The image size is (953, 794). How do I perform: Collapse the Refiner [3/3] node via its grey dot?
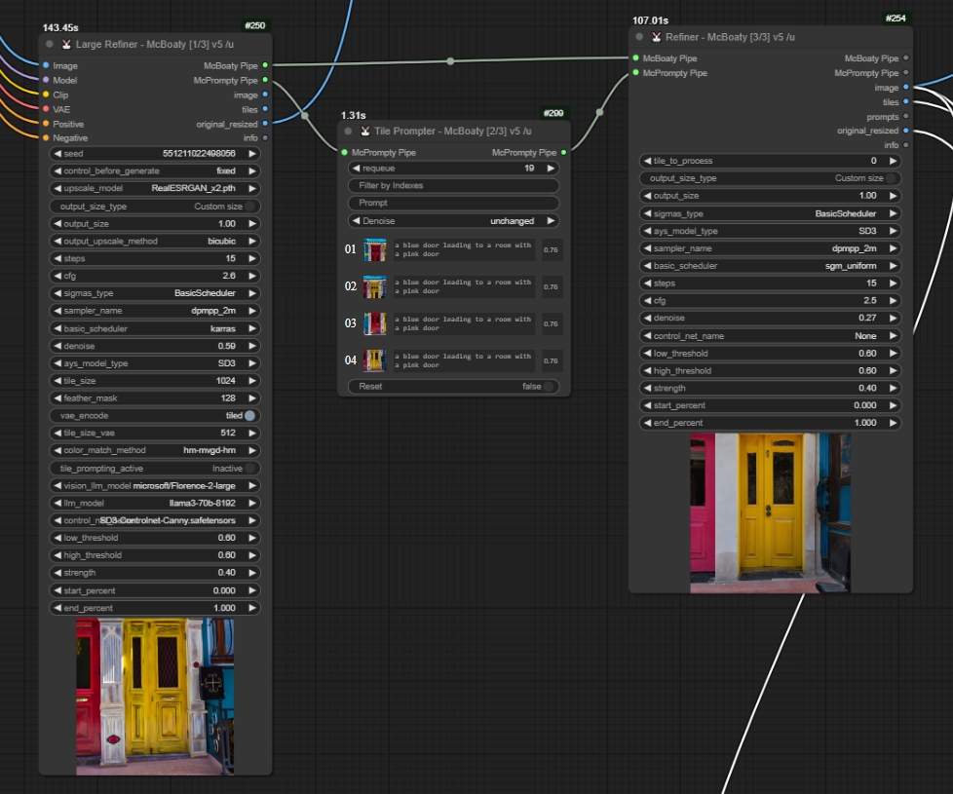click(x=639, y=37)
